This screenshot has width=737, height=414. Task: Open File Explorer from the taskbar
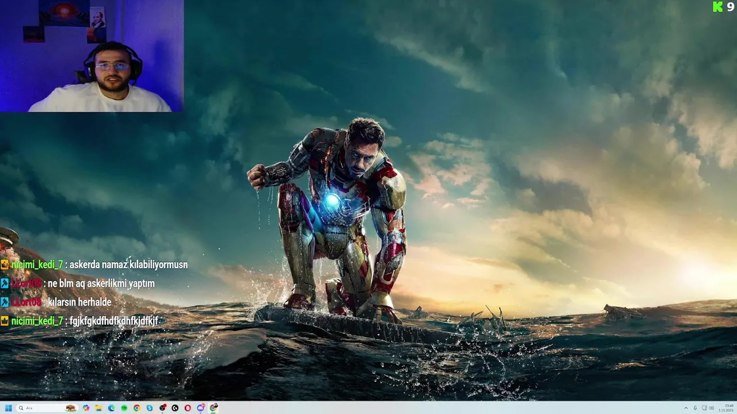(99, 408)
